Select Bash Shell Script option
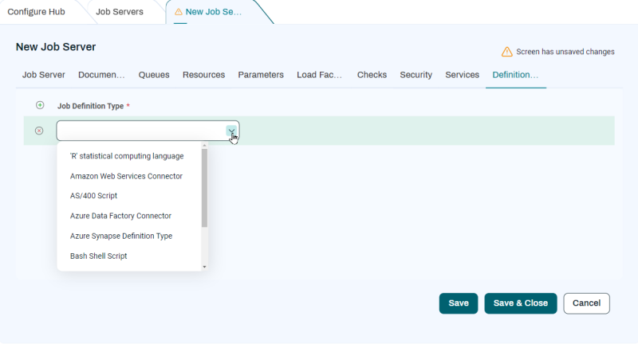 [x=99, y=256]
